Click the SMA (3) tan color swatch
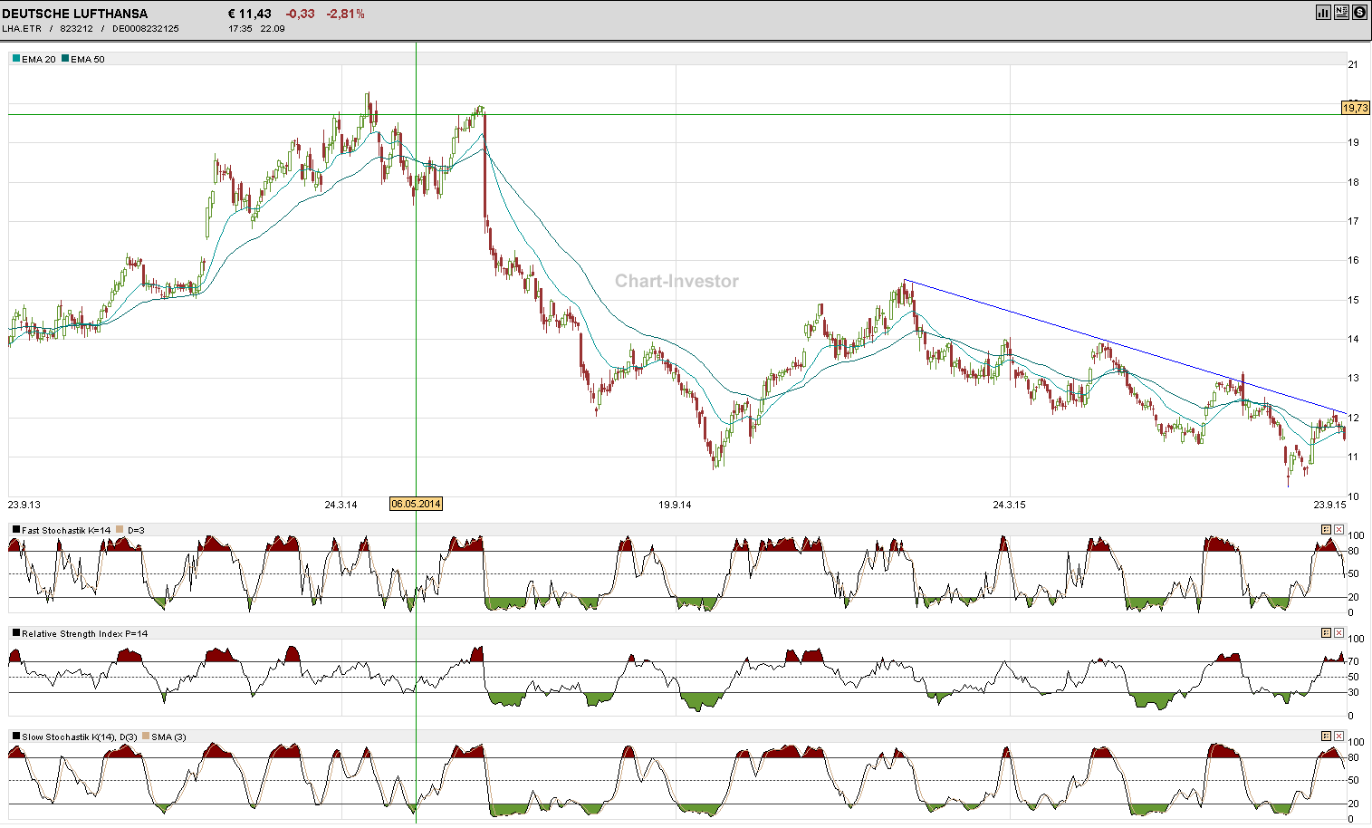 (146, 737)
